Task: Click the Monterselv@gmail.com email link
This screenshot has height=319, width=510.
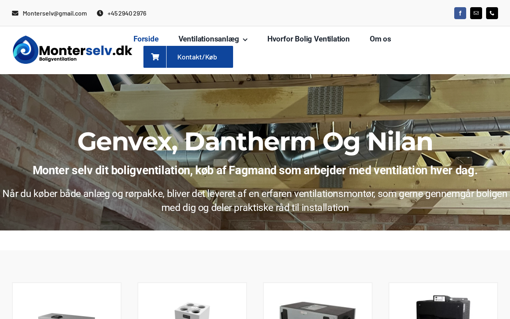Action: click(55, 13)
